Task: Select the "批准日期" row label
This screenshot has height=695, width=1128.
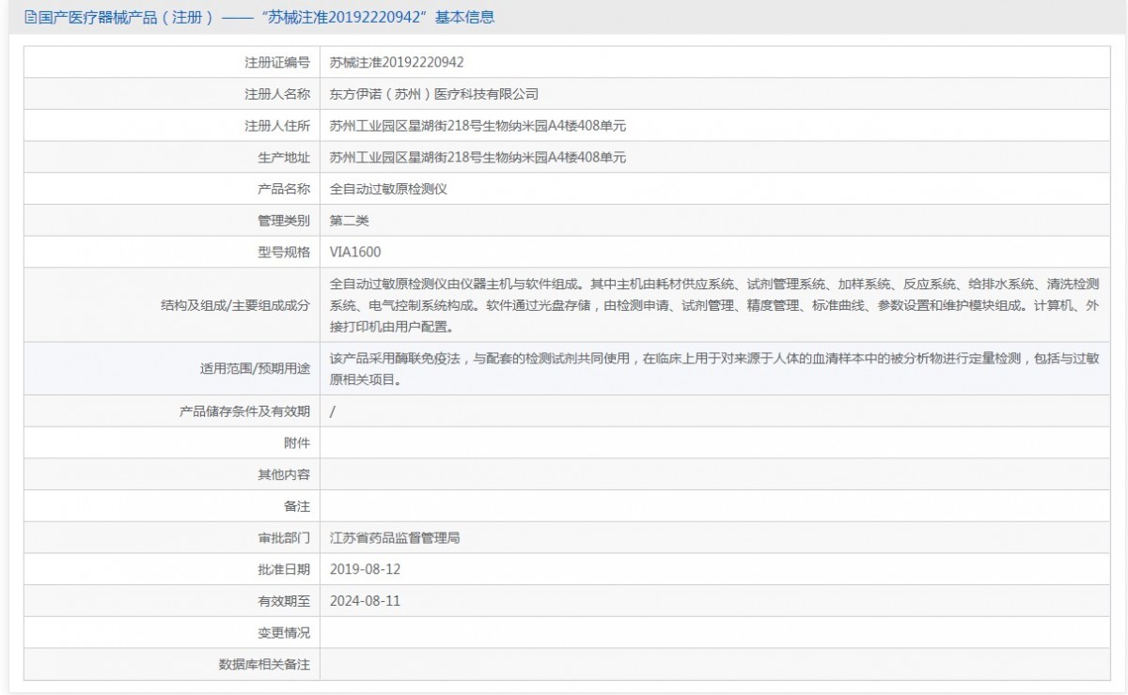Action: [x=284, y=569]
